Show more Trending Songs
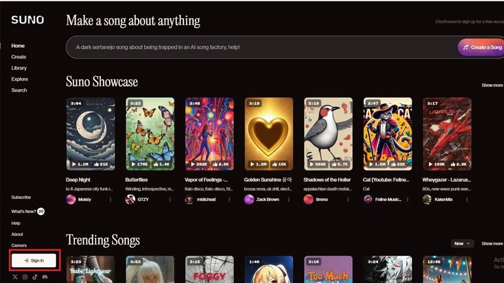Image resolution: width=504 pixels, height=283 pixels. click(492, 243)
